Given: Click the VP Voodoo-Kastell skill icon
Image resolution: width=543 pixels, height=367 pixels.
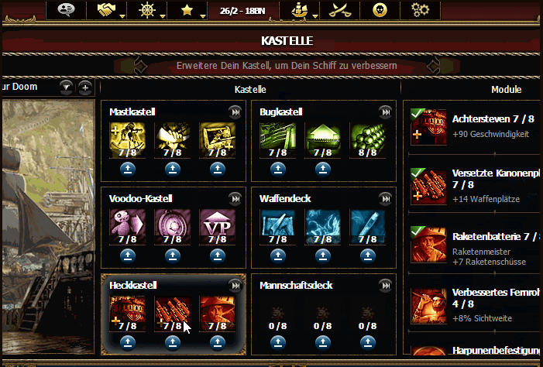Looking at the screenshot, I should coord(218,227).
